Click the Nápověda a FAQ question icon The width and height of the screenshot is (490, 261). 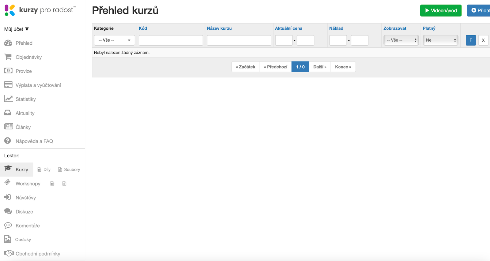click(8, 140)
